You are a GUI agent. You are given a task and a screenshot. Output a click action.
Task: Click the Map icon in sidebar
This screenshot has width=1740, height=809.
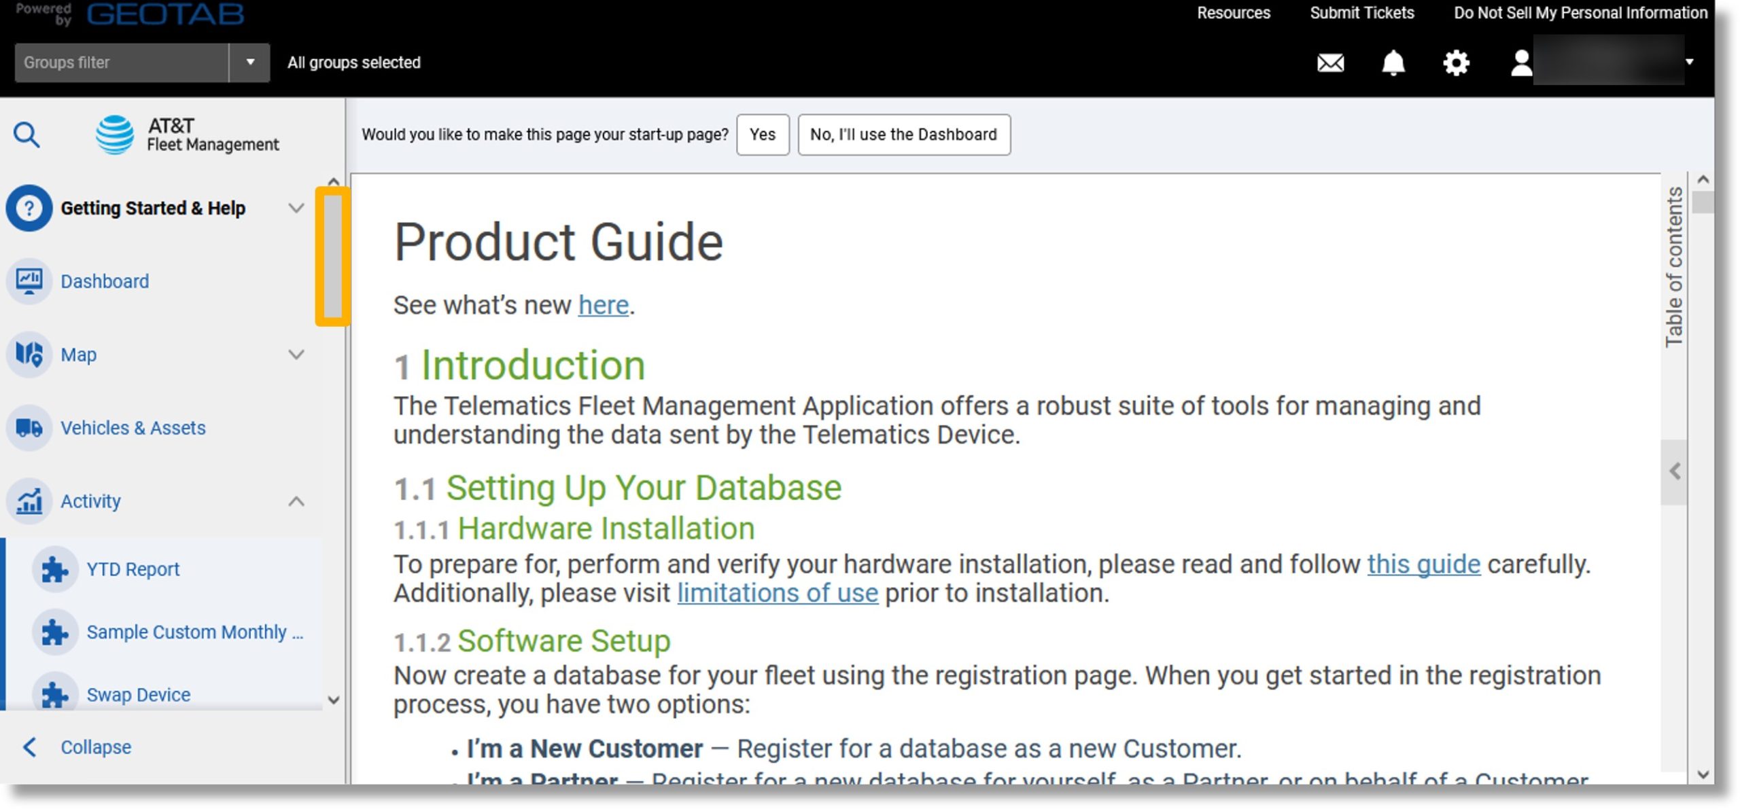pyautogui.click(x=29, y=354)
